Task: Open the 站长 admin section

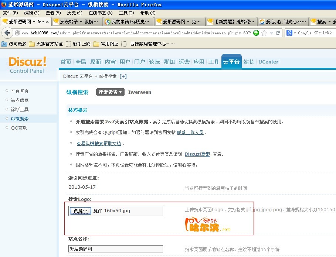Action: coord(249,62)
